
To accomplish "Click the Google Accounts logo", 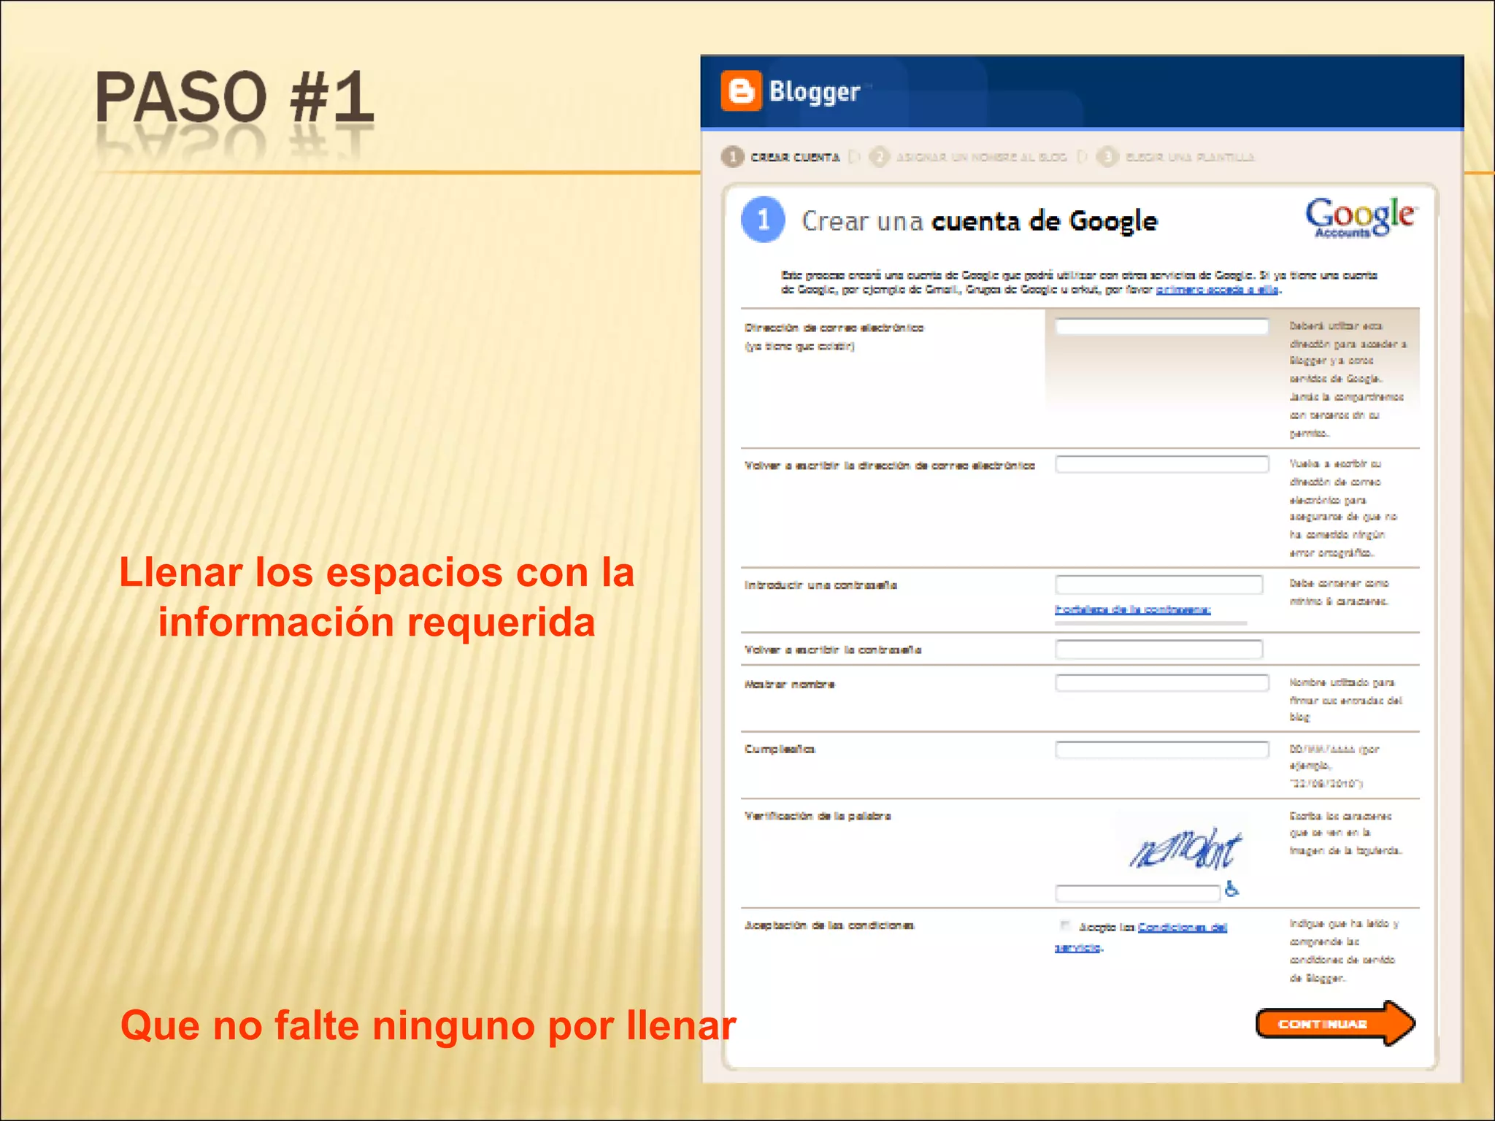I will click(1361, 217).
